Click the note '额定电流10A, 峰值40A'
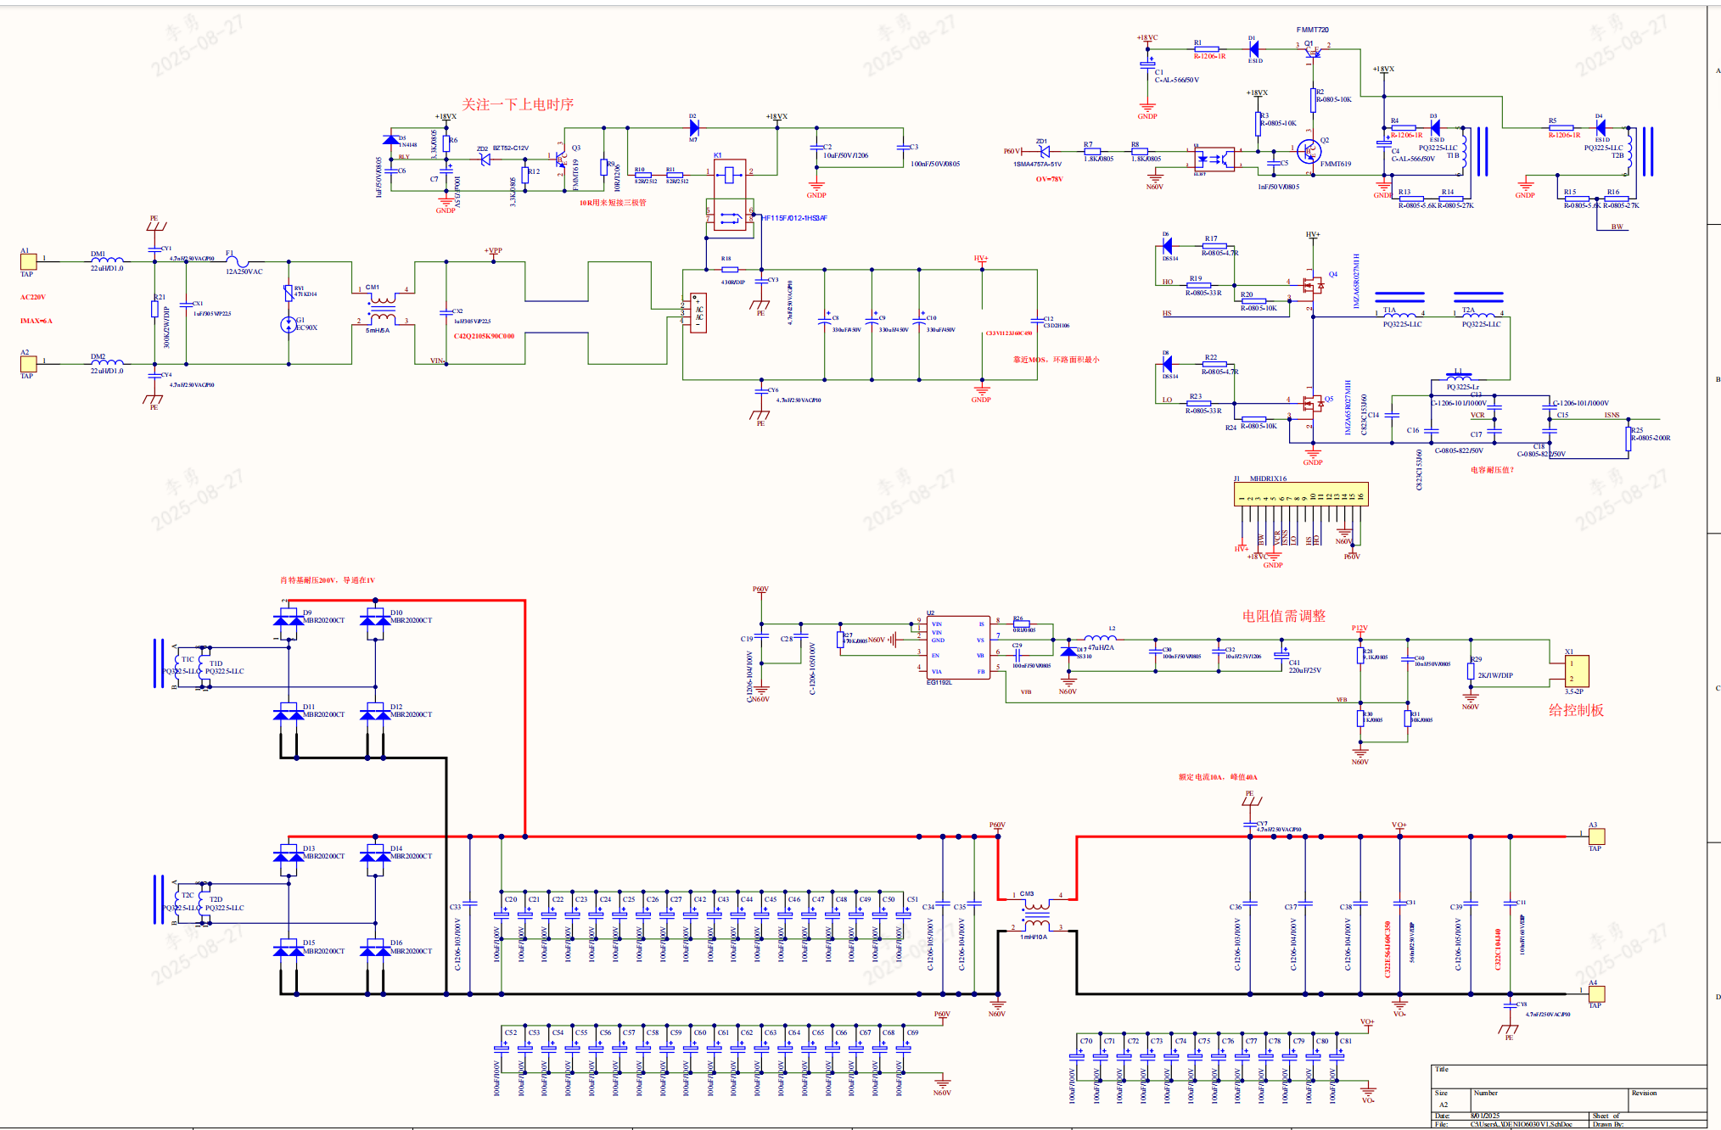Viewport: 1721px width, 1130px height. 1218,777
